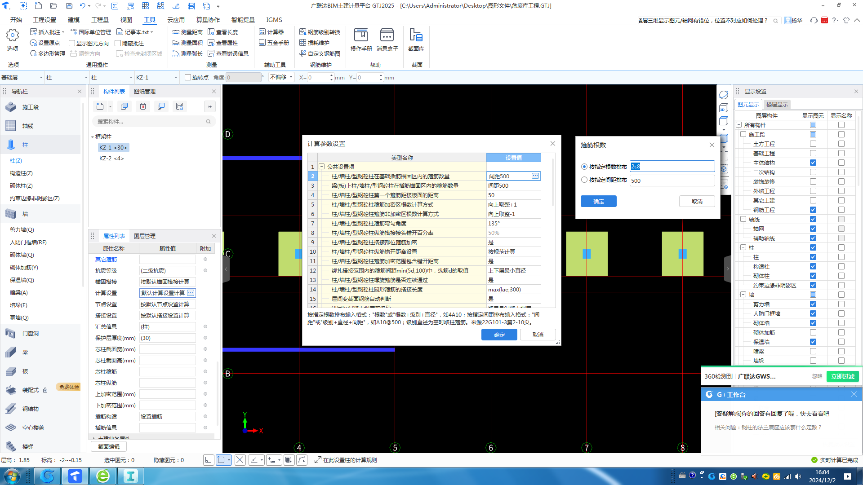Toggle 隐藏批注 checkbox
Screen dimensions: 863x485
point(118,43)
